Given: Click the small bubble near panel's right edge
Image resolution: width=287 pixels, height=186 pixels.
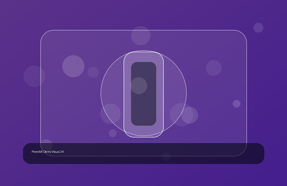Looking at the screenshot, I should tap(236, 104).
